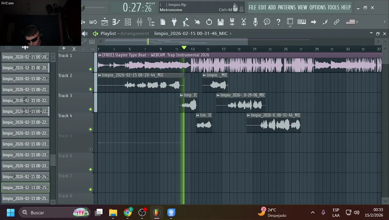Image resolution: width=389 pixels, height=220 pixels.
Task: Open the plugin picker plug icon
Action: 174,22
